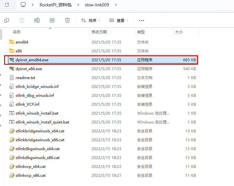
Task: Open the 排序 sort dropdown
Action: pos(91,20)
